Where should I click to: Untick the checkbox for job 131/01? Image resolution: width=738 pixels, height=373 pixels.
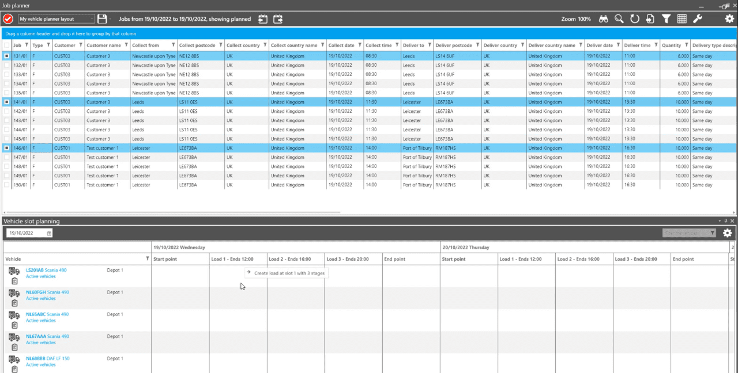pos(7,56)
